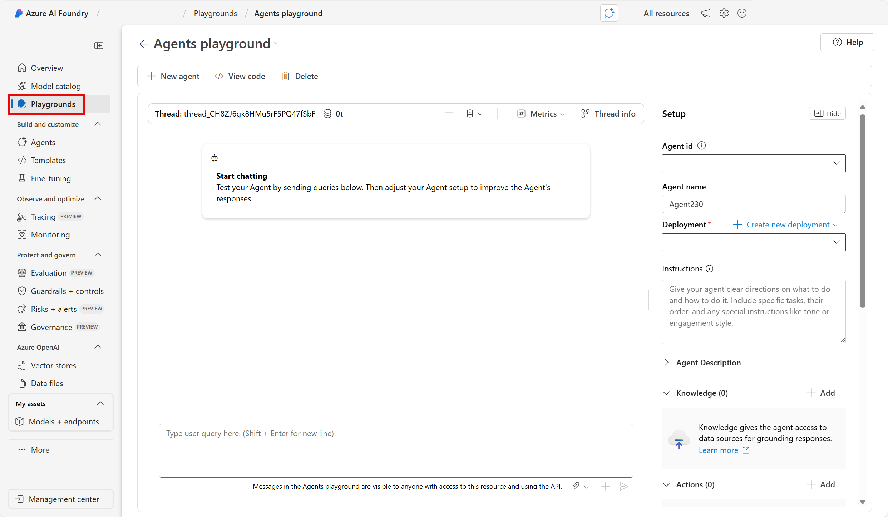Open the Agents playground title dropdown chevron
888x517 pixels.
[276, 44]
